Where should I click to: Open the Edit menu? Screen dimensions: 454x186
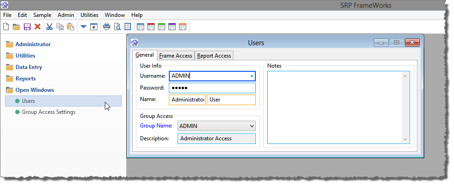(22, 15)
